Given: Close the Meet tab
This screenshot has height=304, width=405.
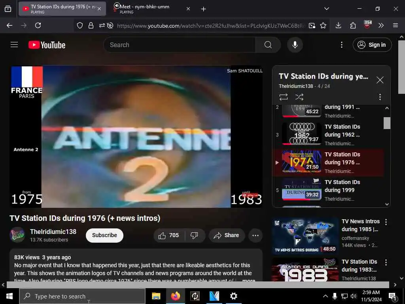Looking at the screenshot, I should (x=188, y=9).
